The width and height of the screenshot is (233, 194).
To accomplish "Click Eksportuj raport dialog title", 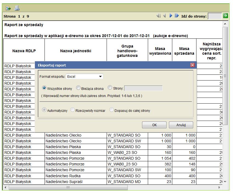I will [52, 65].
